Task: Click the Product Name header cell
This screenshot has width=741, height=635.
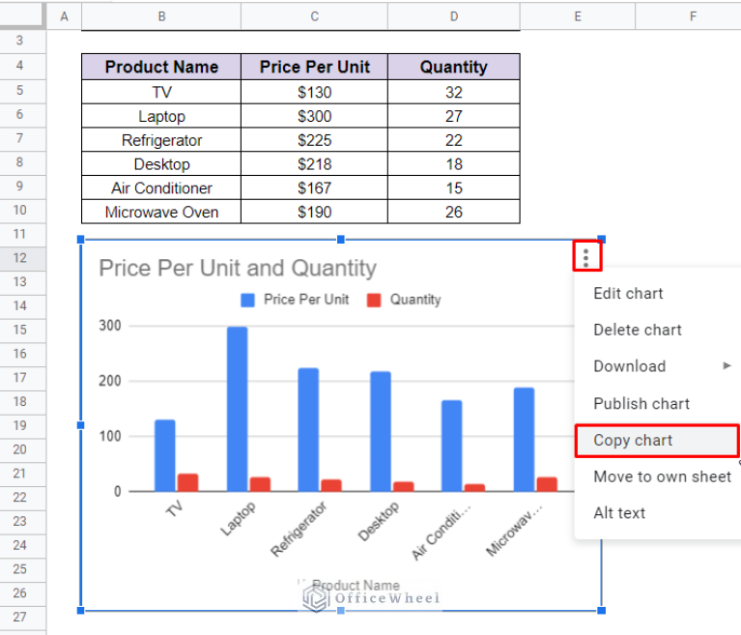Action: tap(161, 67)
